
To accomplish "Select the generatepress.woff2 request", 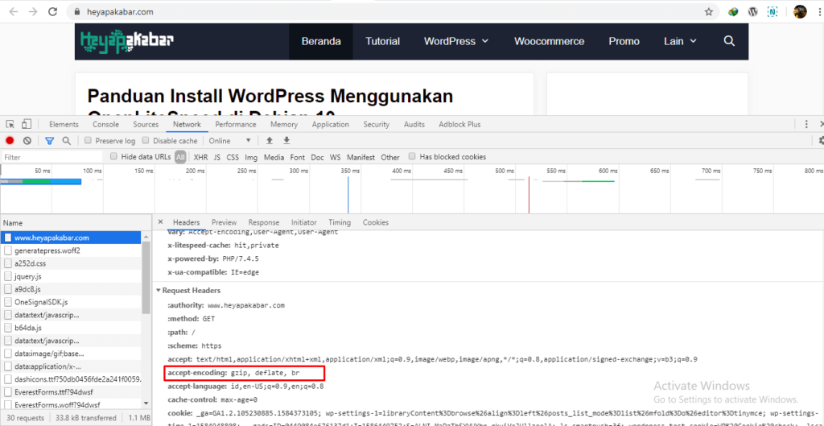I will point(71,250).
